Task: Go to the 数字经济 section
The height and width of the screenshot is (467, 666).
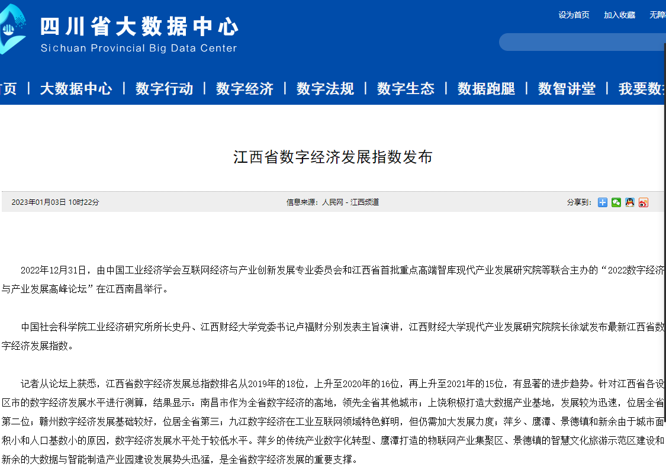Action: (244, 89)
